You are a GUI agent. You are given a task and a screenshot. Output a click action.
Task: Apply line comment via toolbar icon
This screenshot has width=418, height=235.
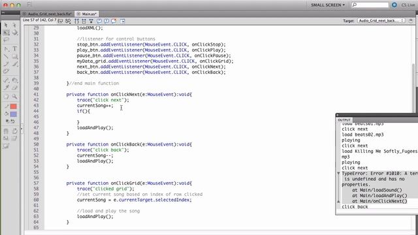coord(106,21)
